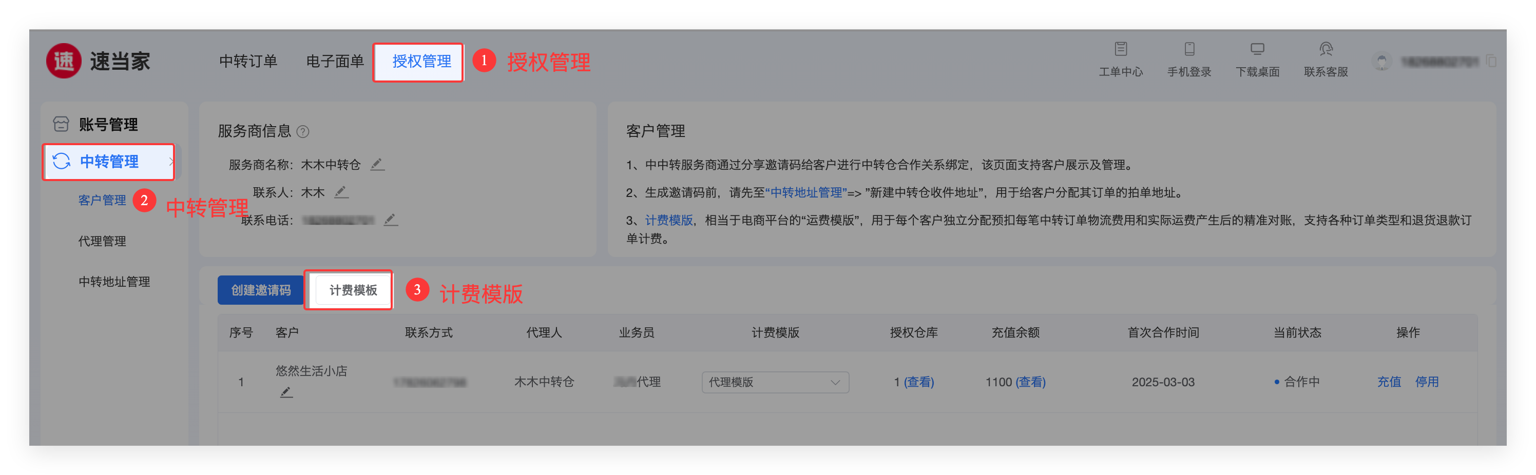Click the 创建邀请码 button
1536x475 pixels.
point(261,290)
